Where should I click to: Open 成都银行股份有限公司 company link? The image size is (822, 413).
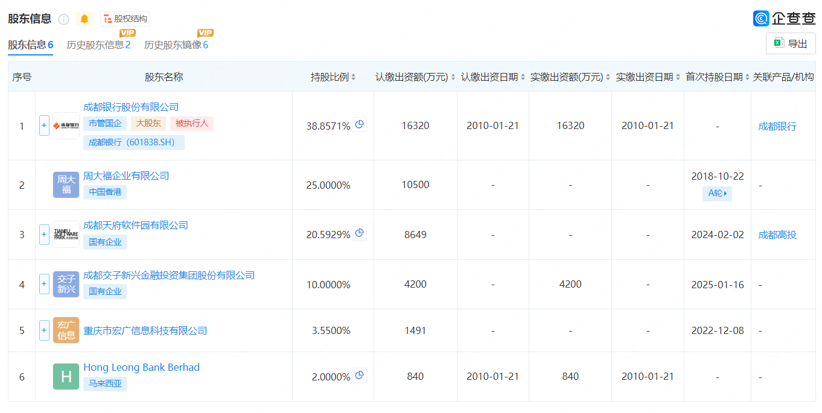(131, 107)
